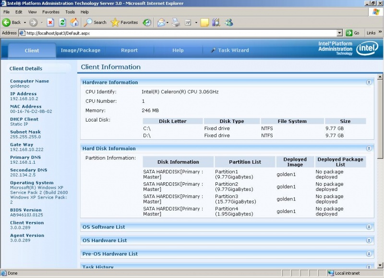The width and height of the screenshot is (384, 278).
Task: Launch the Task Wizard wand icon
Action: (215, 50)
